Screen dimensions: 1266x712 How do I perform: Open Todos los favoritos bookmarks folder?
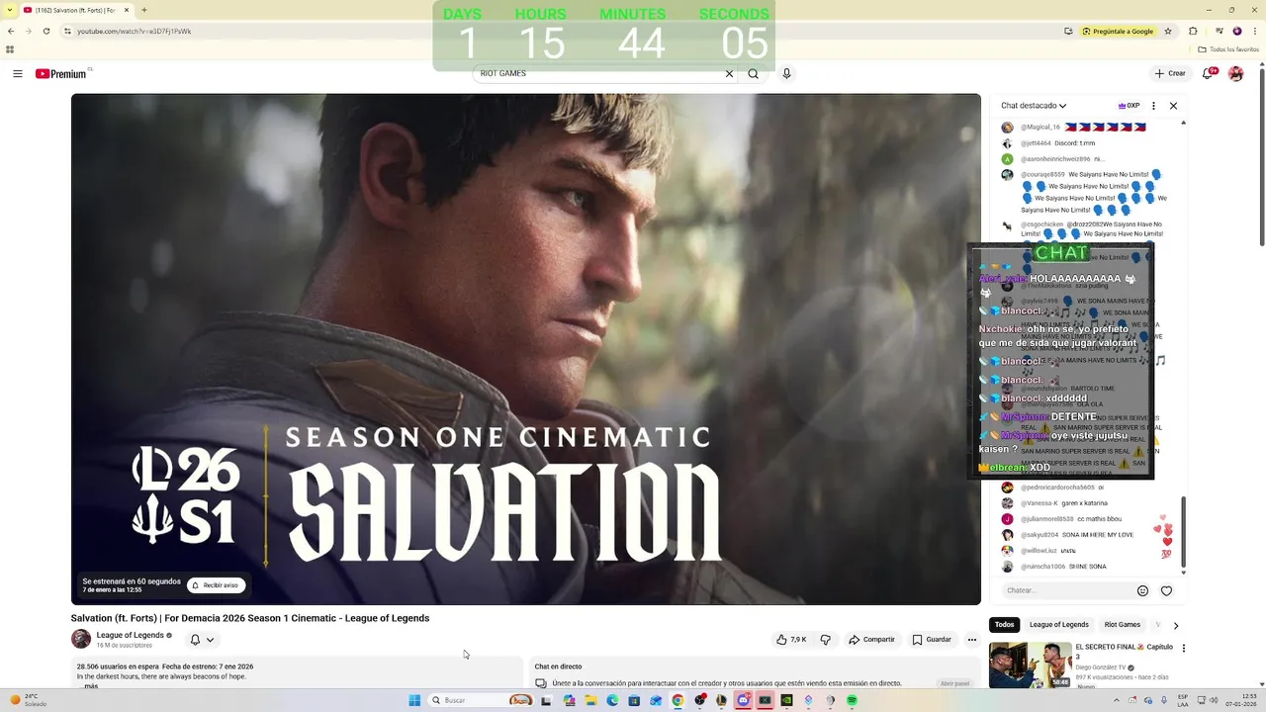pyautogui.click(x=1227, y=48)
